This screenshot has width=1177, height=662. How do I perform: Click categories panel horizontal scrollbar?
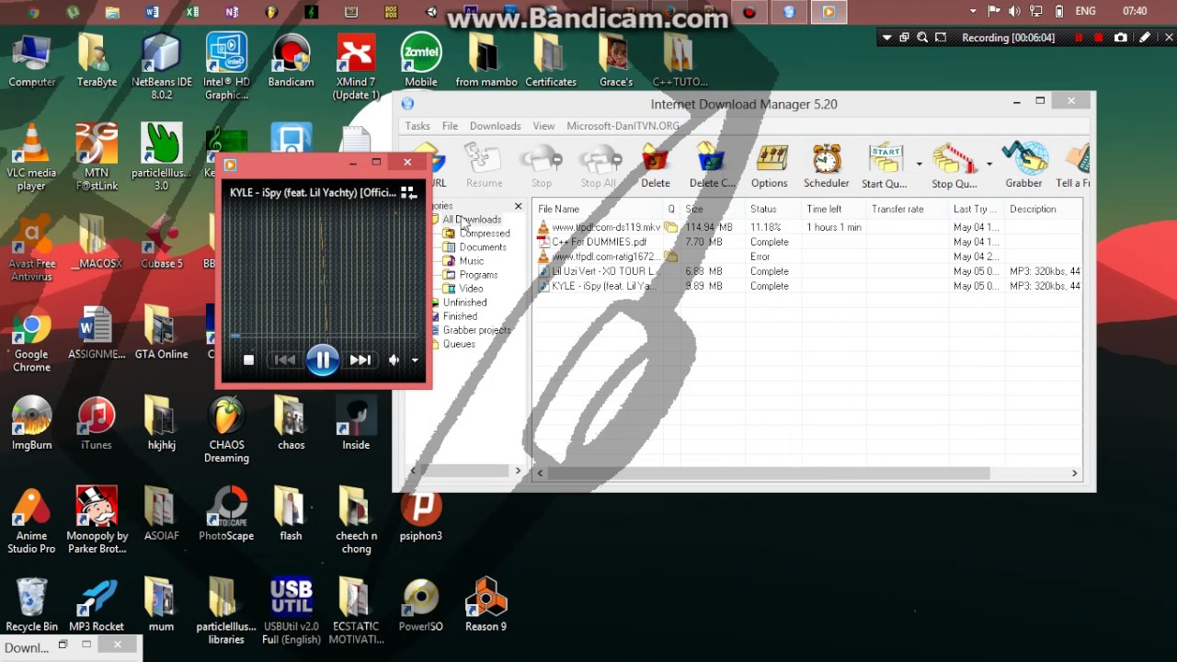[x=464, y=471]
